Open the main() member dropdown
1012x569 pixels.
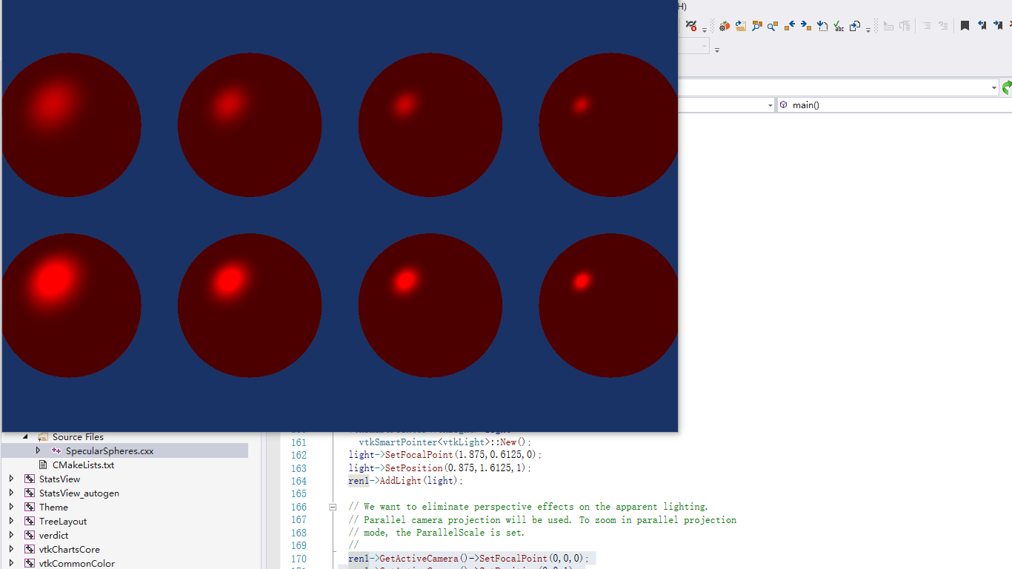[893, 105]
